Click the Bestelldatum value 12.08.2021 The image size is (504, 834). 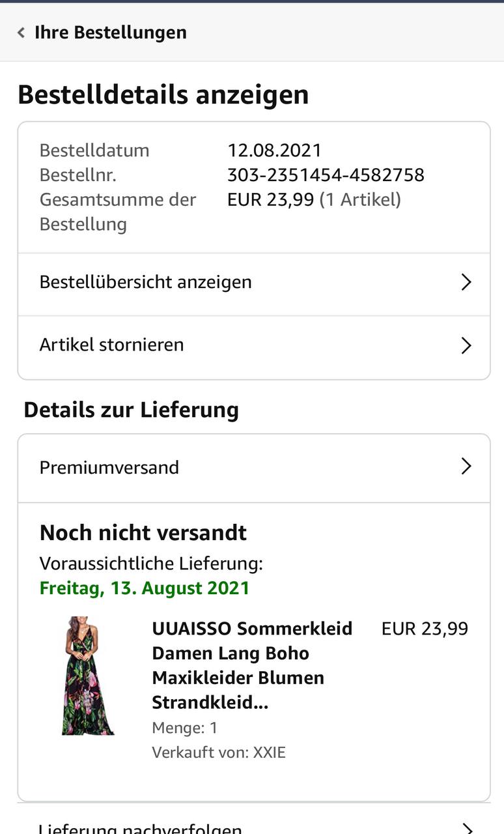[x=274, y=151]
